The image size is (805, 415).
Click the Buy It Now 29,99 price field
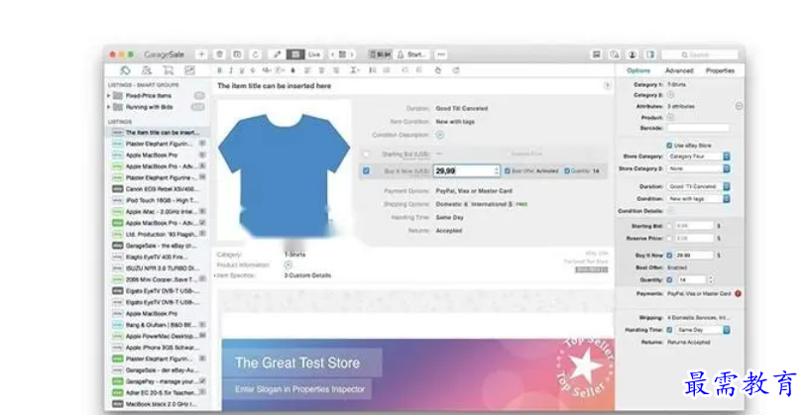466,170
